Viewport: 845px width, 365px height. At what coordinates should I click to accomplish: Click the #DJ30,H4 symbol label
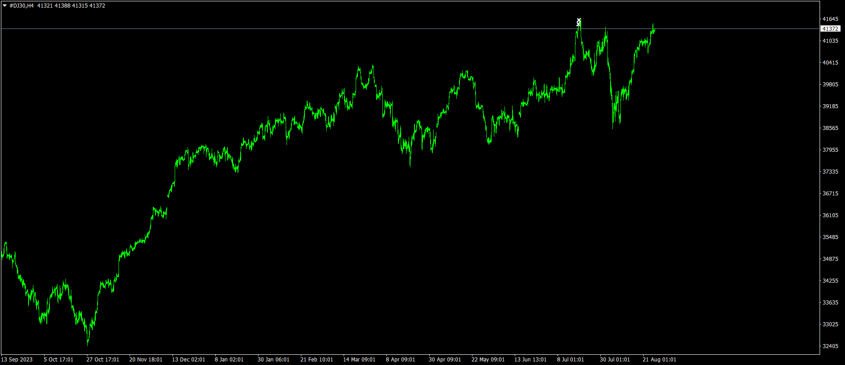click(21, 6)
